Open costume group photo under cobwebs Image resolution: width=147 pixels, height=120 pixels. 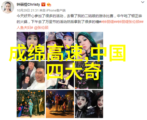[x=31, y=104]
